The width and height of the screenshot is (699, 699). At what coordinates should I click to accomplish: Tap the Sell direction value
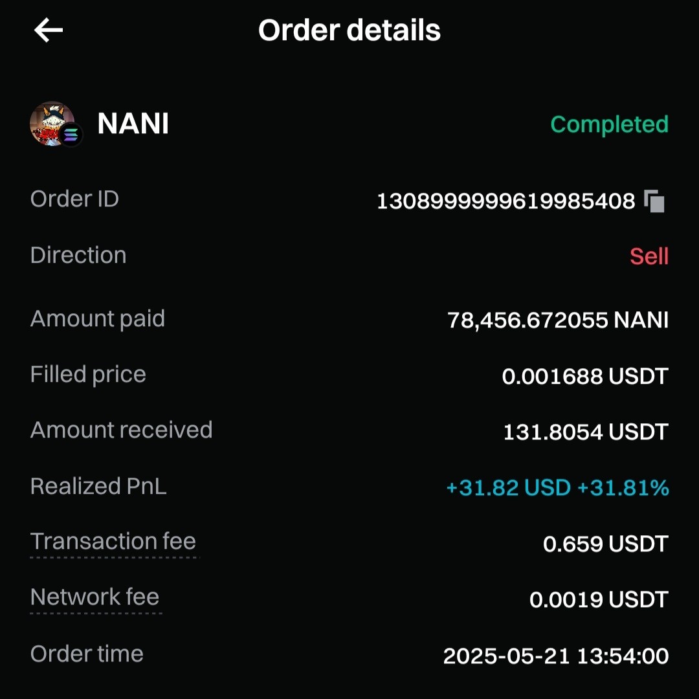[x=649, y=256]
